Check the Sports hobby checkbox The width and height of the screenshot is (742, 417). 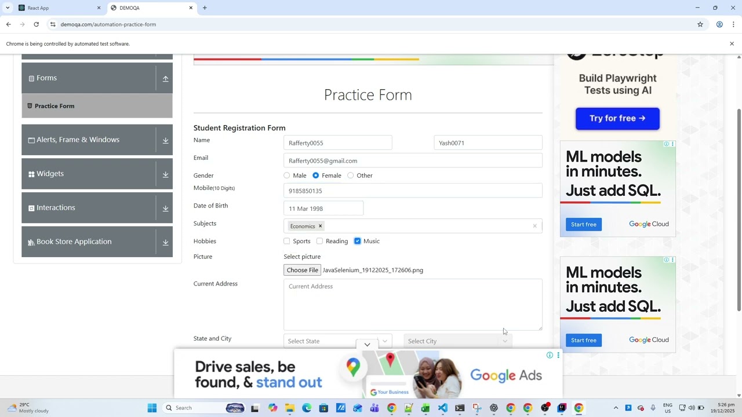coord(287,241)
